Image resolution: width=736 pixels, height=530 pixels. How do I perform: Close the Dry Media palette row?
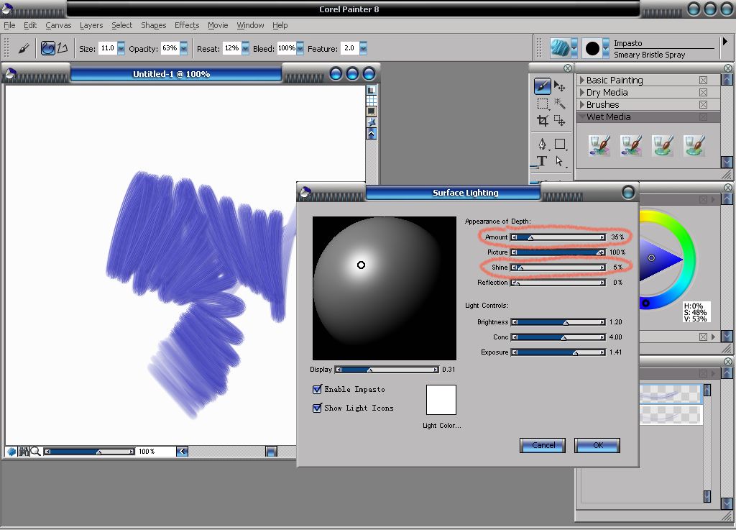[703, 93]
